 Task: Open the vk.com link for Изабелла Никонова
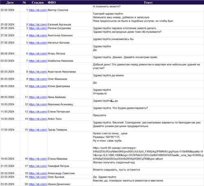tap(38, 61)
